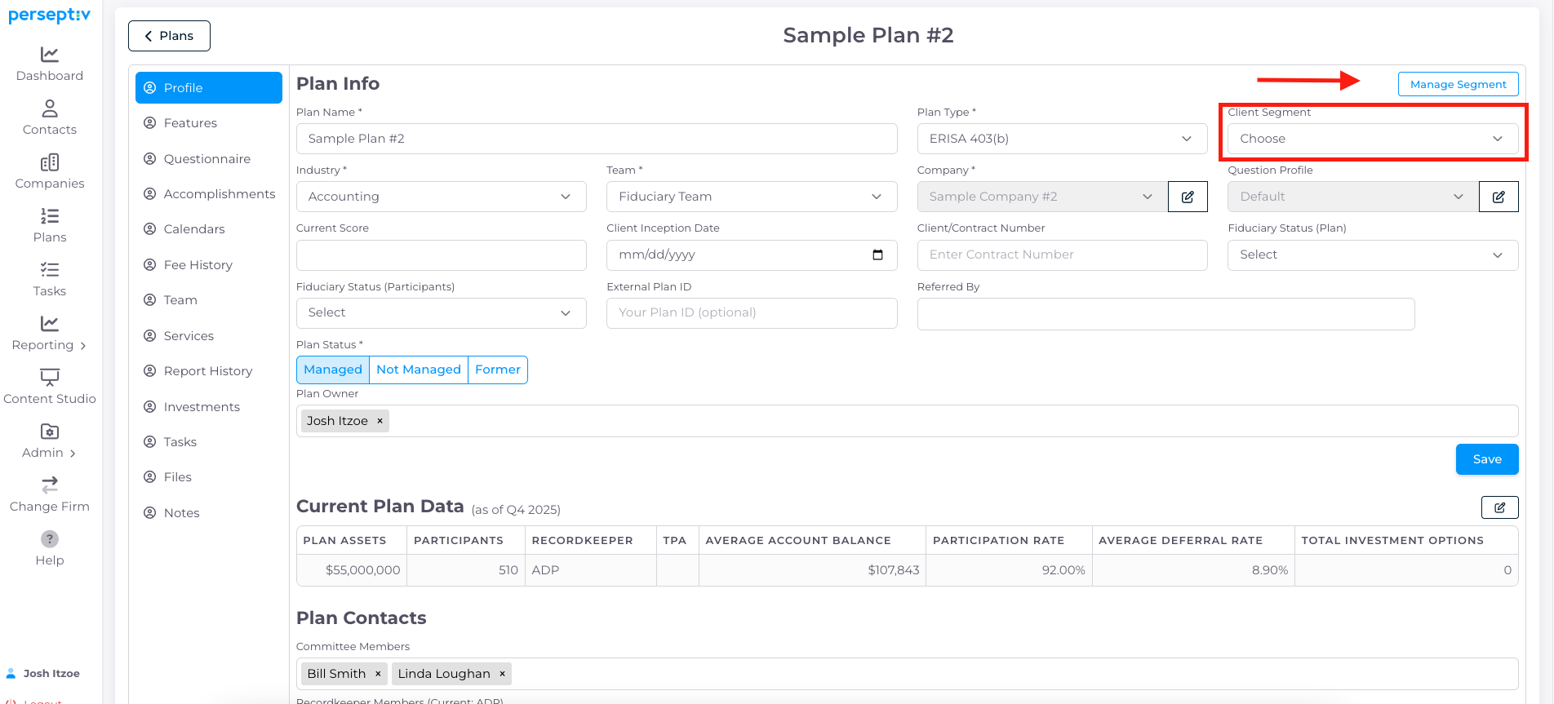Open the Industry Accounting dropdown
This screenshot has height=704, width=1554.
click(441, 197)
